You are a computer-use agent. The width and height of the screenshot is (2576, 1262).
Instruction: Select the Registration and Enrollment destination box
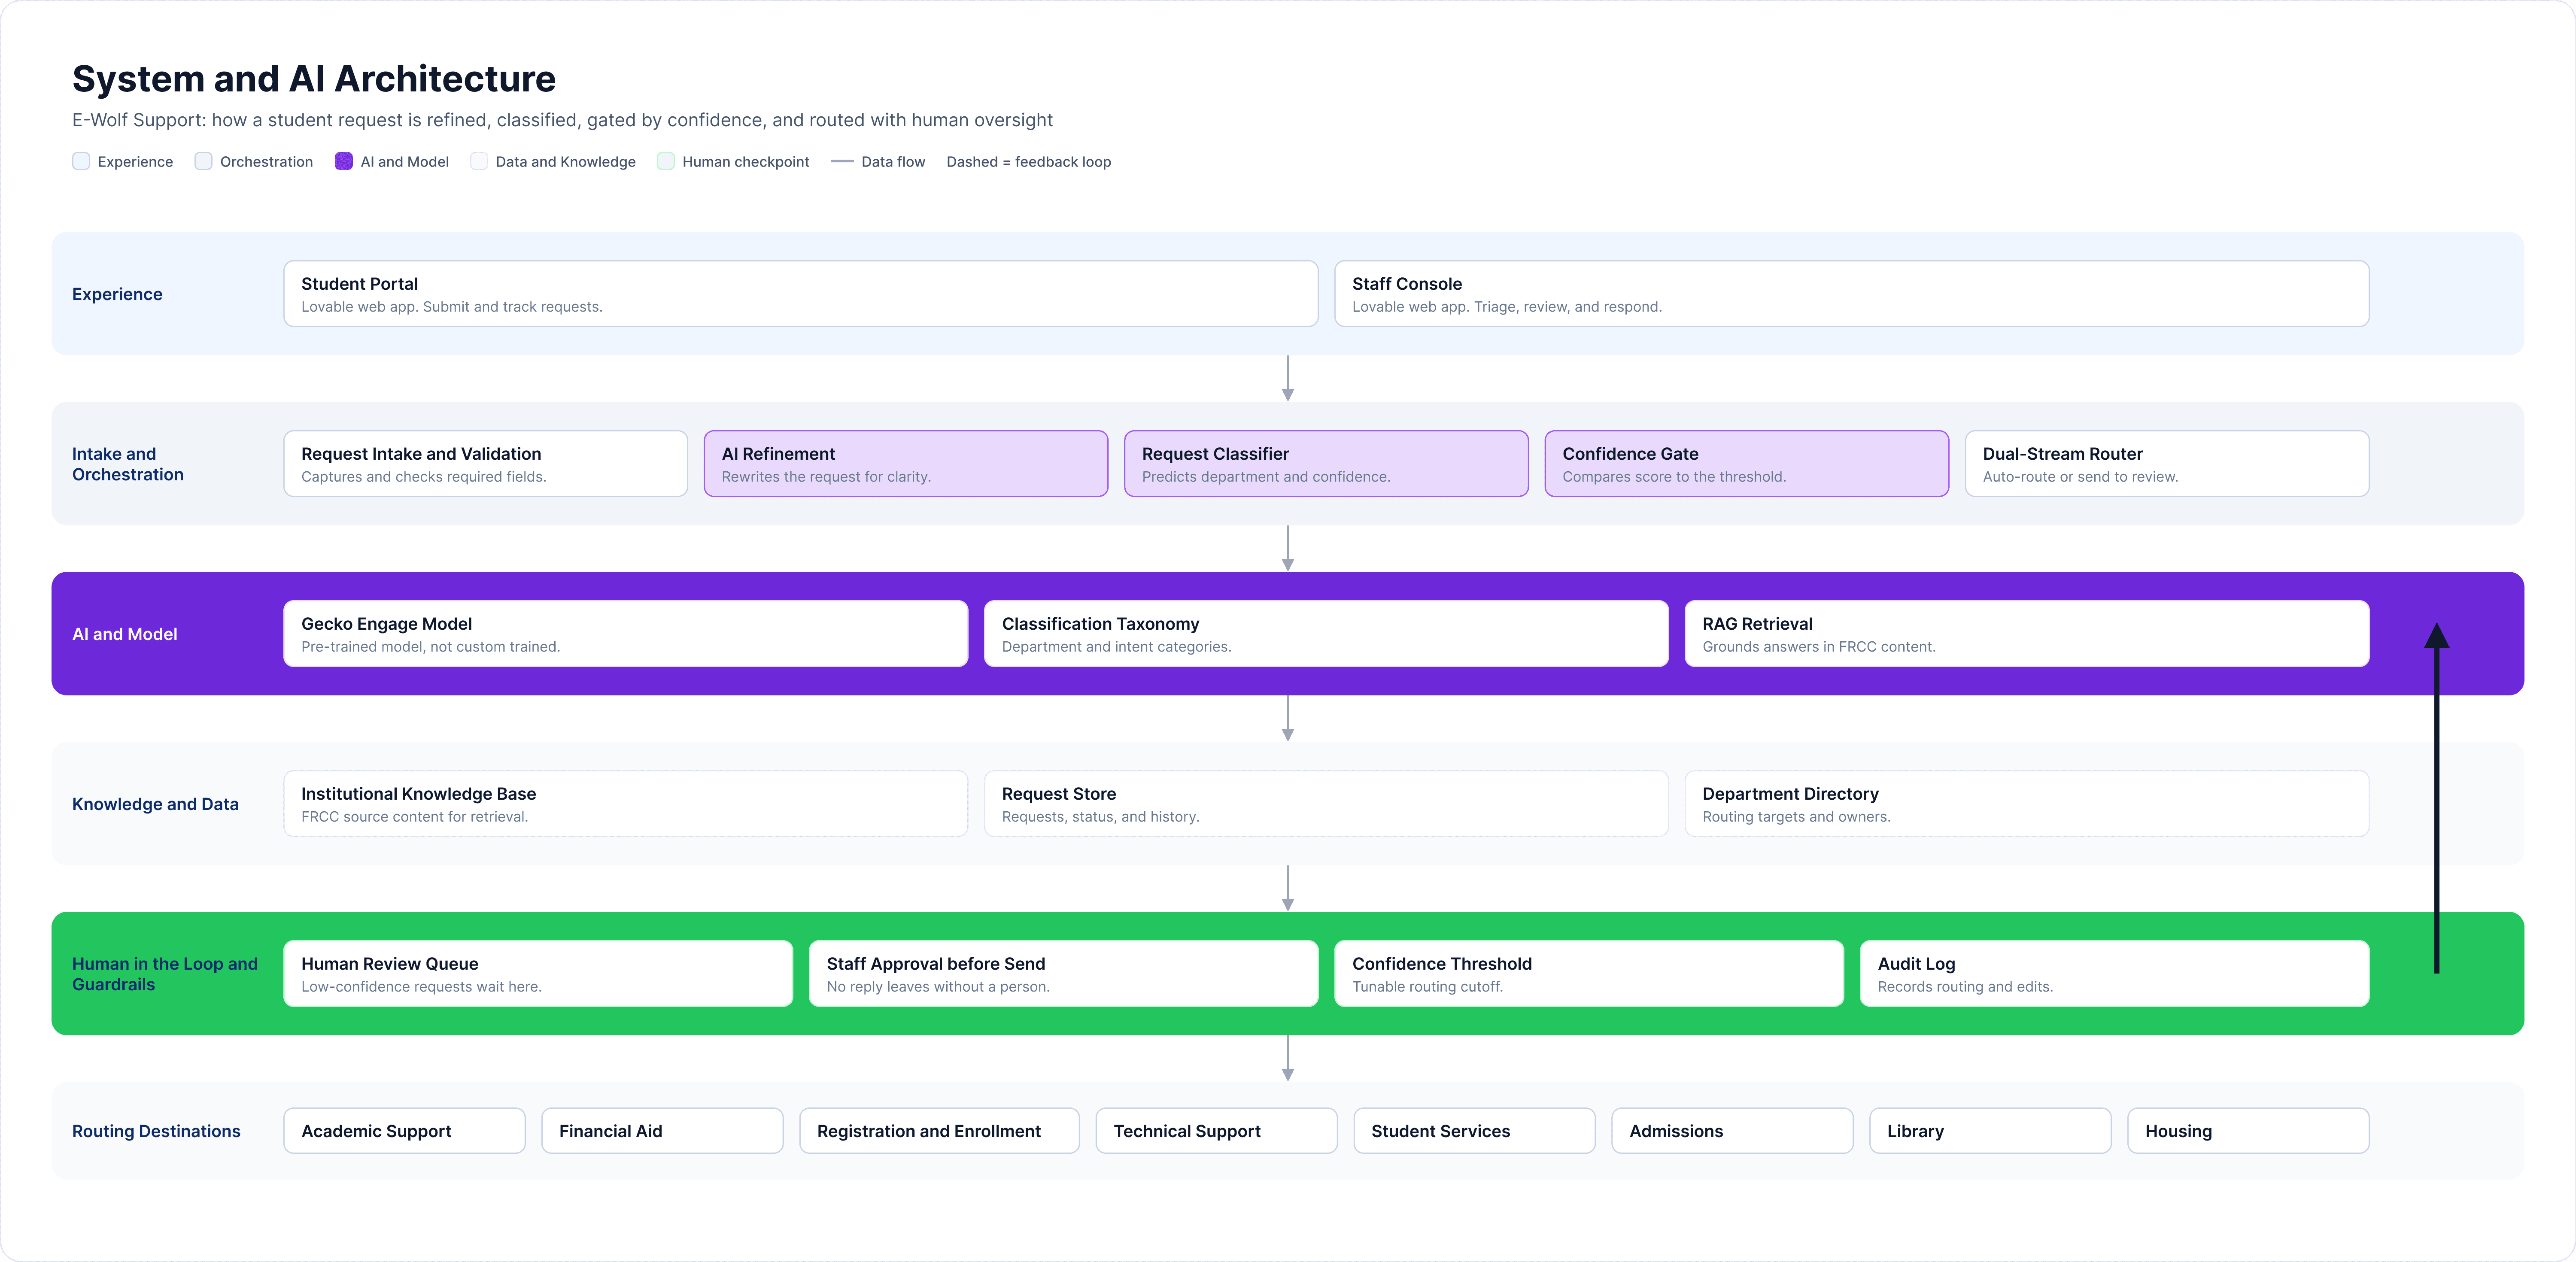[x=939, y=1131]
